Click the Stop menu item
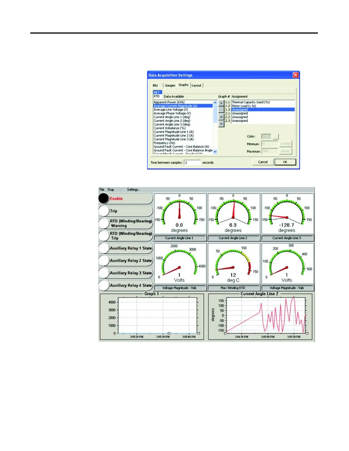This screenshot has height=451, width=349. click(111, 190)
